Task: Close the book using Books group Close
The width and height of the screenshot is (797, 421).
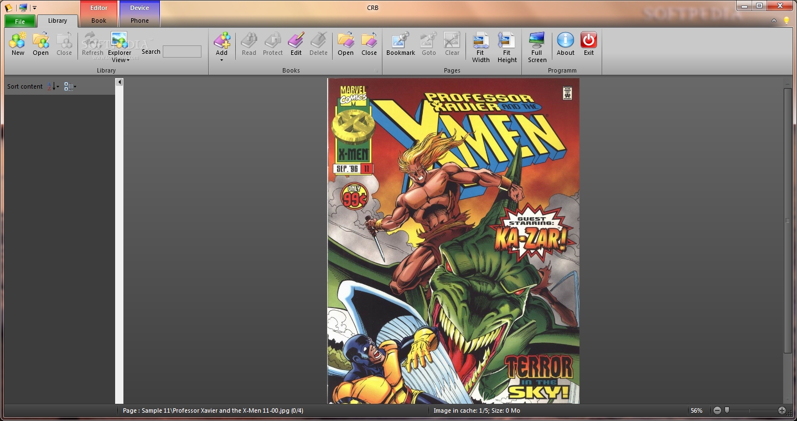Action: pyautogui.click(x=369, y=44)
